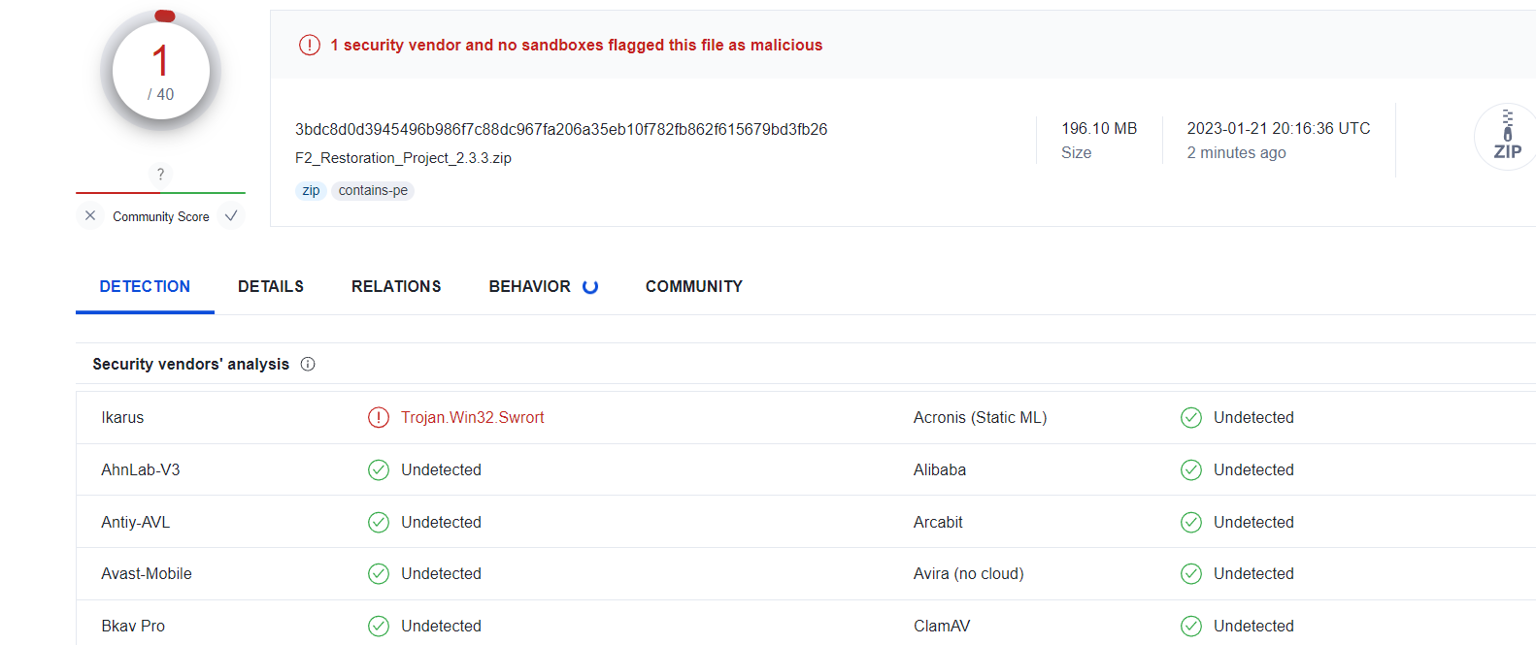Click the red malicious alert icon in banner
The height and width of the screenshot is (645, 1536).
coord(310,45)
